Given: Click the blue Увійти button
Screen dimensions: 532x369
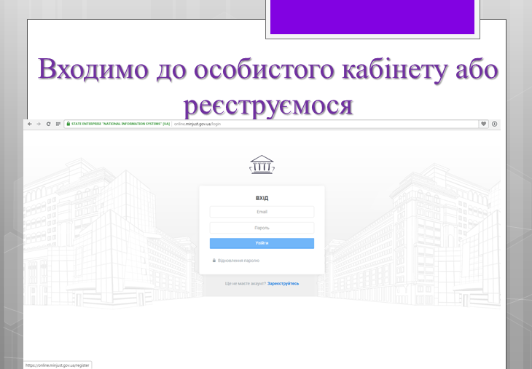Looking at the screenshot, I should tap(262, 243).
